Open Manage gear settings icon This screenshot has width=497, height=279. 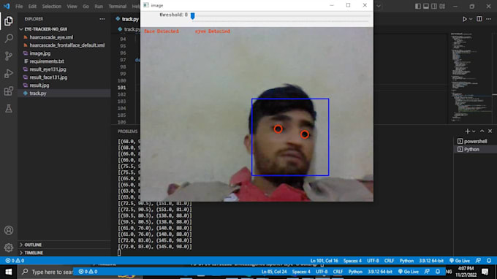[9, 248]
